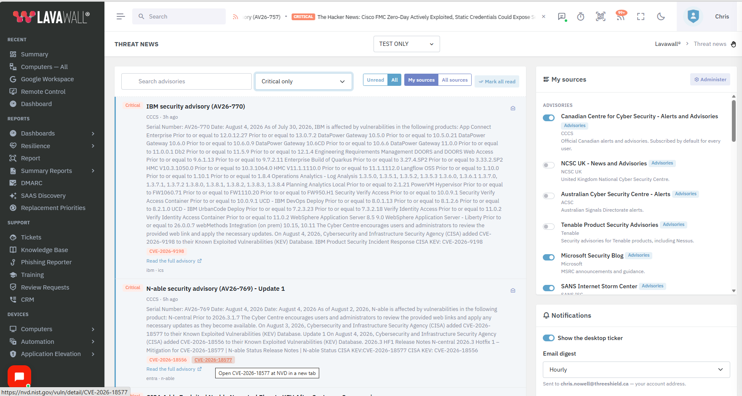The width and height of the screenshot is (742, 396).
Task: Enable Tenable Product Security Advisories source
Action: click(549, 226)
